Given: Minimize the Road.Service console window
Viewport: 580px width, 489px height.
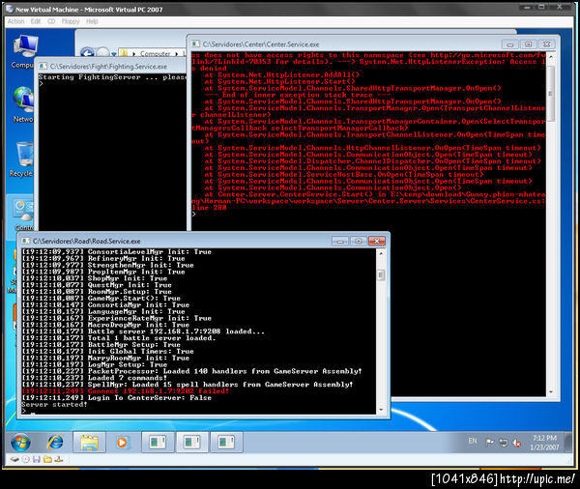Looking at the screenshot, I should coord(340,242).
